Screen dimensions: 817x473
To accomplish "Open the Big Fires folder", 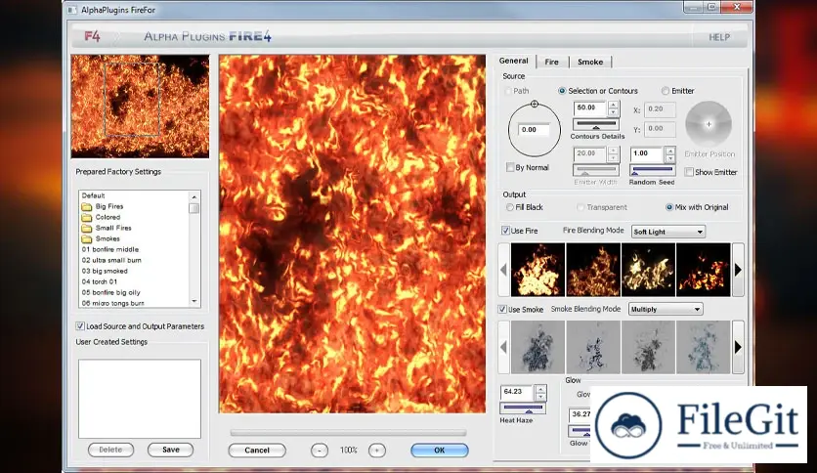I will [102, 206].
